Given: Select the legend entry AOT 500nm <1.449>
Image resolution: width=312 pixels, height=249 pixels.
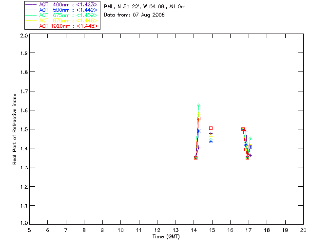Looking at the screenshot, I should pyautogui.click(x=62, y=10).
